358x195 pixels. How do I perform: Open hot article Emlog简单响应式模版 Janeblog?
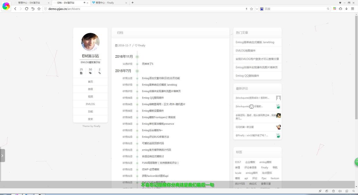click(x=255, y=42)
